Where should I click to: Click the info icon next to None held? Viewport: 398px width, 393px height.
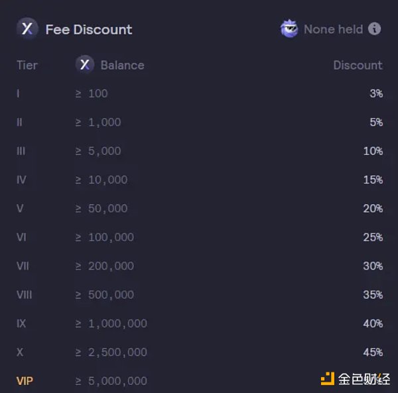[x=375, y=29]
